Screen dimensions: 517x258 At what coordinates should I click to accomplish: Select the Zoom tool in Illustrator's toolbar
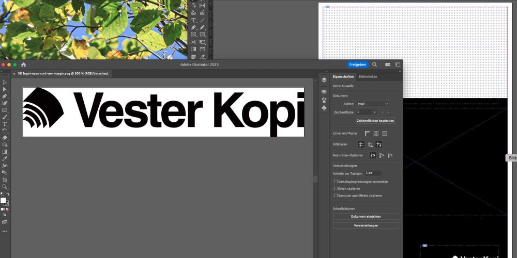5,186
